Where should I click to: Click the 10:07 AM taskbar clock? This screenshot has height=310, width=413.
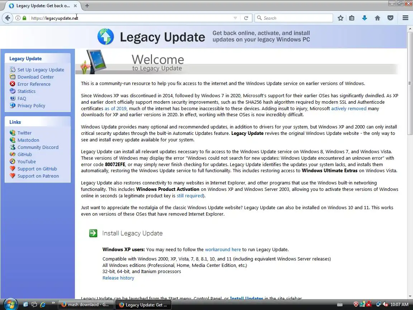point(399,305)
